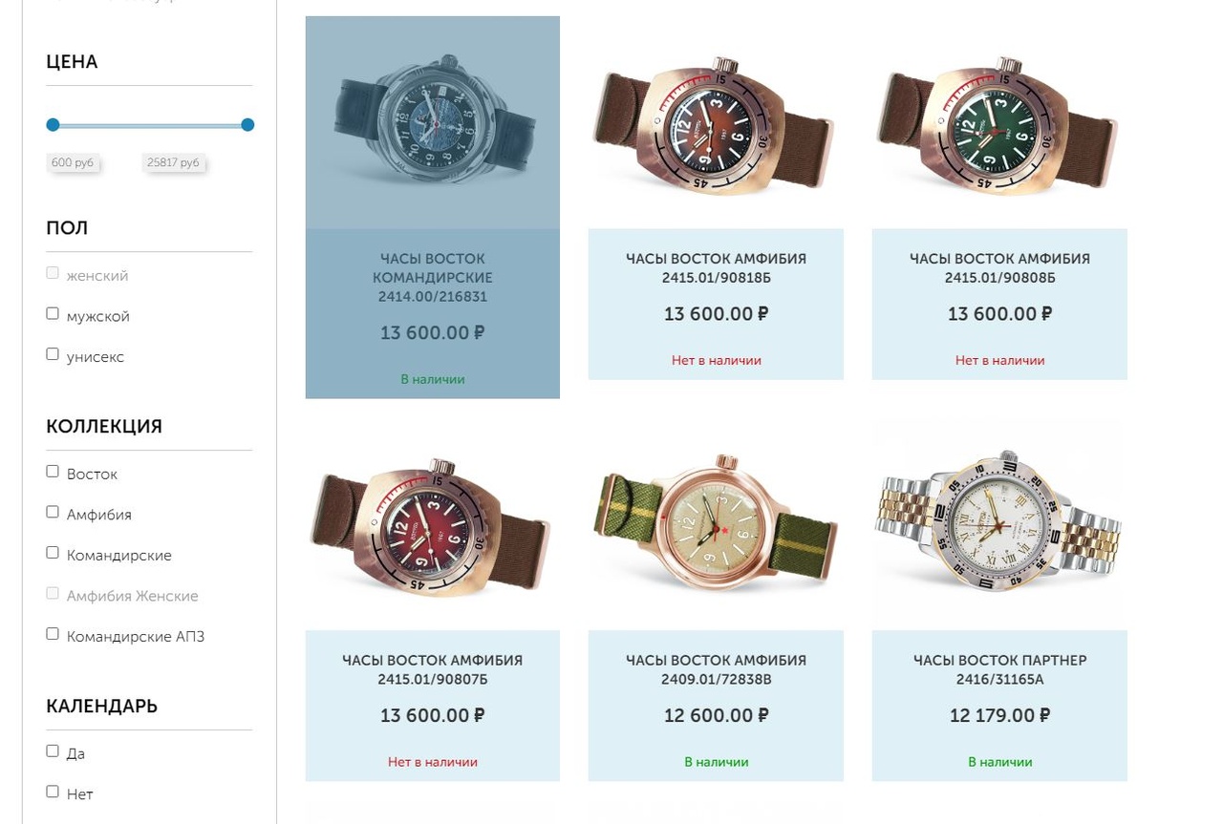Open the green-dial Амфибия 2415.01/90808Б watch image
This screenshot has width=1223, height=824.
[x=998, y=124]
